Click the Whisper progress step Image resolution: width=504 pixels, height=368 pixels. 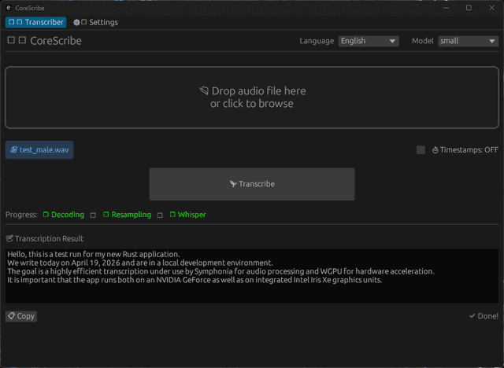(x=187, y=215)
